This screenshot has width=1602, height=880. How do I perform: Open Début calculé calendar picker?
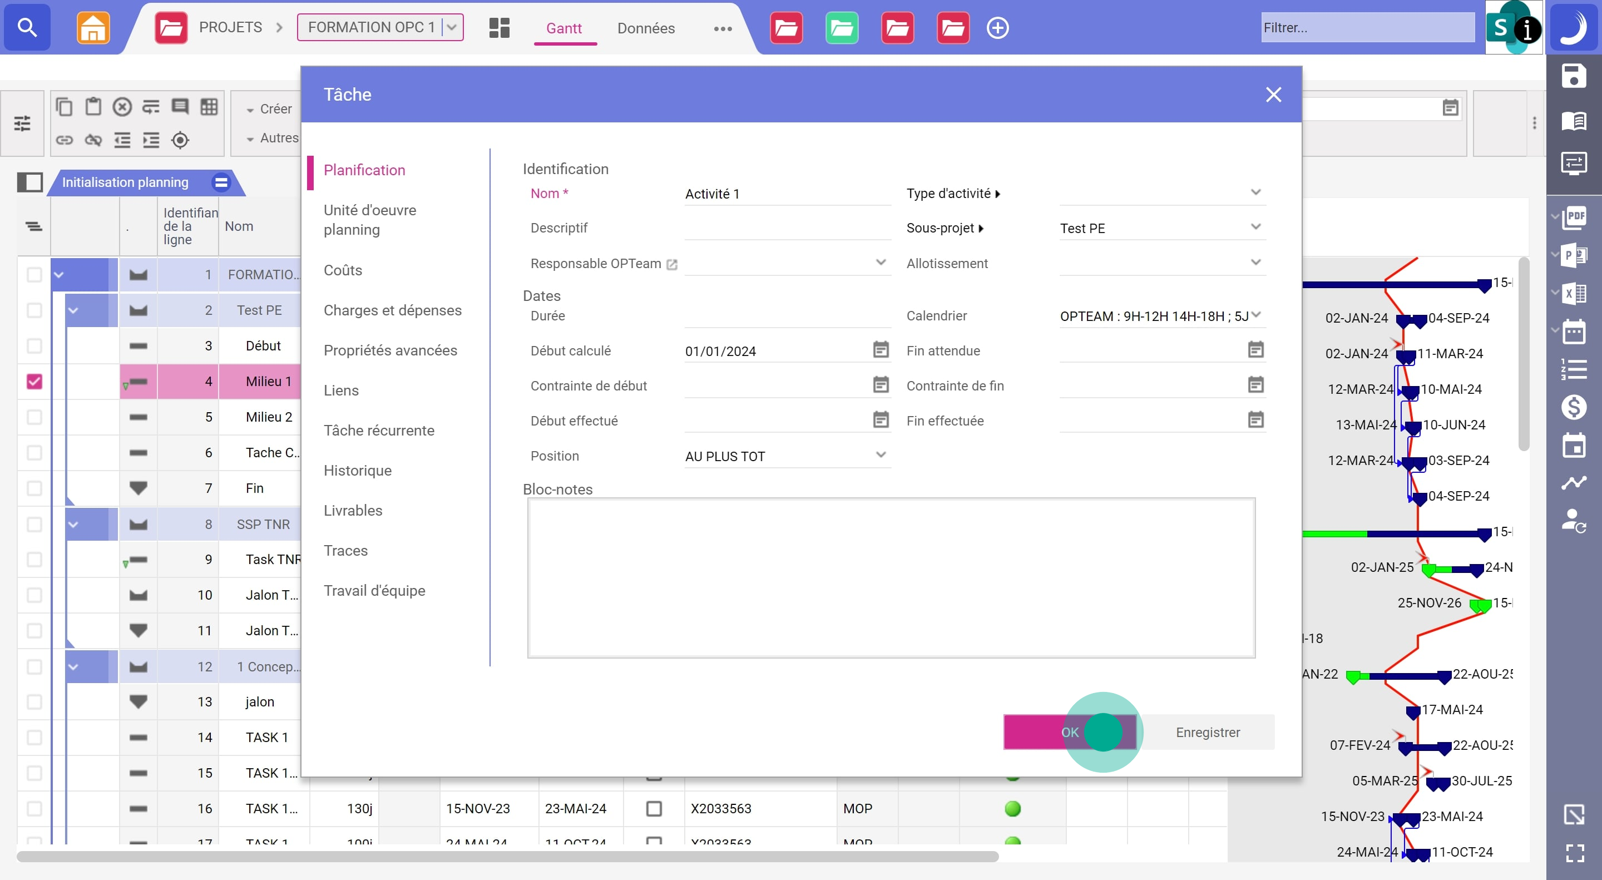[x=881, y=349]
